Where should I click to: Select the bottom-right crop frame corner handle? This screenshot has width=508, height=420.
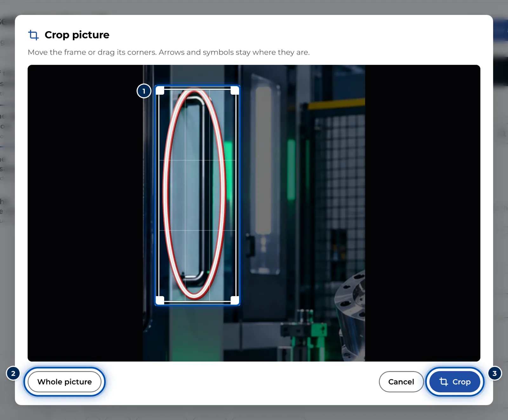pyautogui.click(x=235, y=300)
